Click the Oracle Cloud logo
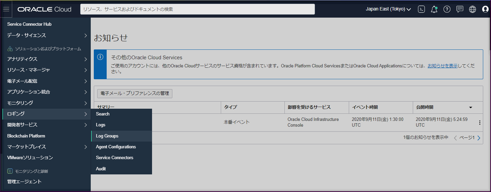The height and width of the screenshot is (192, 491). coord(44,9)
